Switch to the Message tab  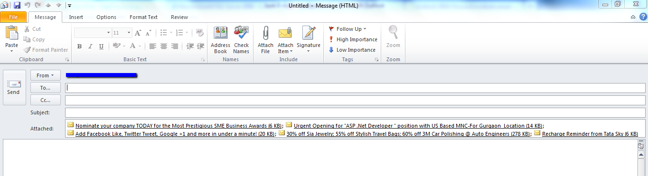[x=45, y=17]
